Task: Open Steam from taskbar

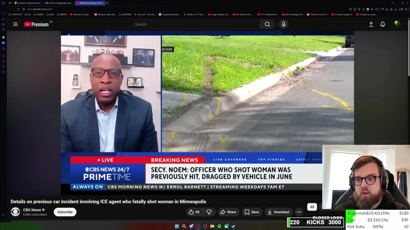Action: pos(233,226)
